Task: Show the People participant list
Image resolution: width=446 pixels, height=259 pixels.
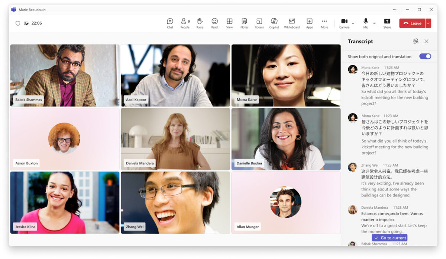Action: click(x=184, y=23)
